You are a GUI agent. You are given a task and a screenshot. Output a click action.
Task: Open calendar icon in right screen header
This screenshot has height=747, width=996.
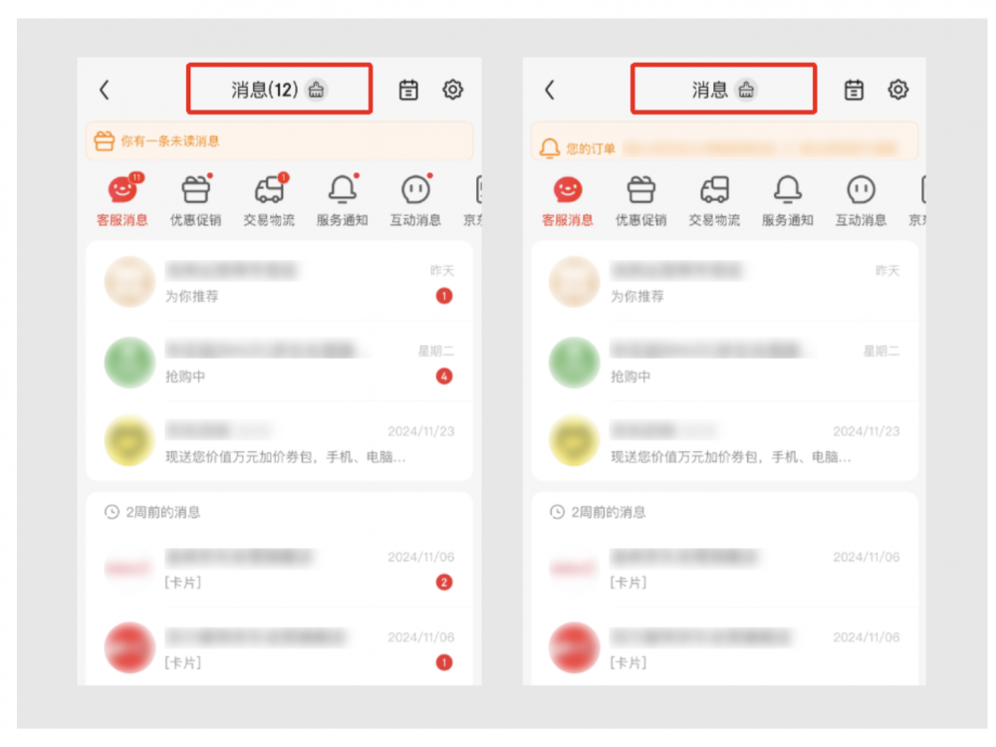[854, 91]
